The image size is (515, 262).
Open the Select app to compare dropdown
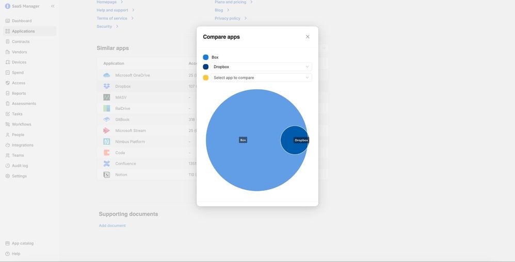[261, 77]
